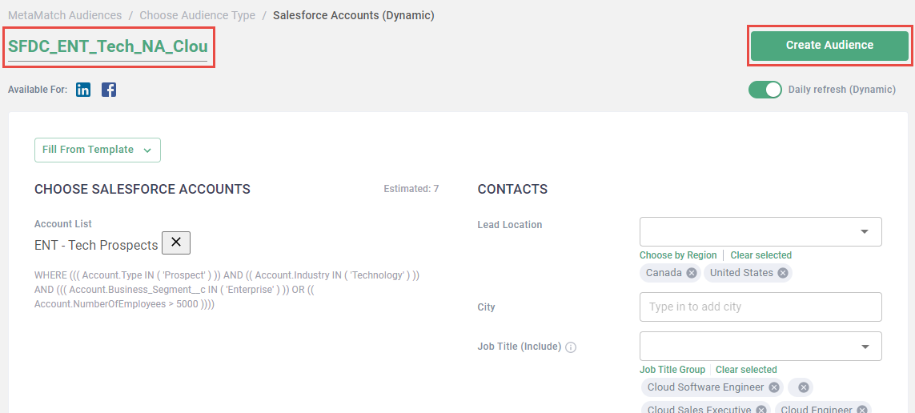Click the Create Audience button
The image size is (915, 413).
(829, 46)
